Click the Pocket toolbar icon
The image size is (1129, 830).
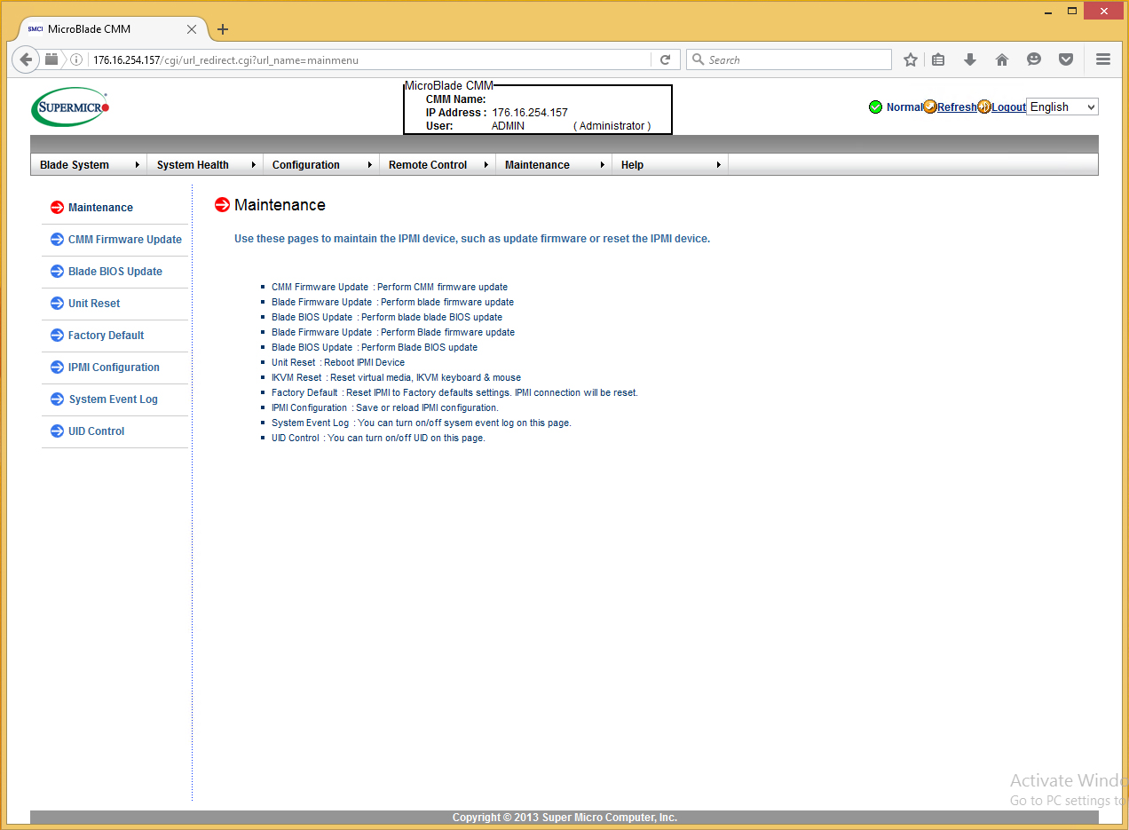click(1066, 59)
